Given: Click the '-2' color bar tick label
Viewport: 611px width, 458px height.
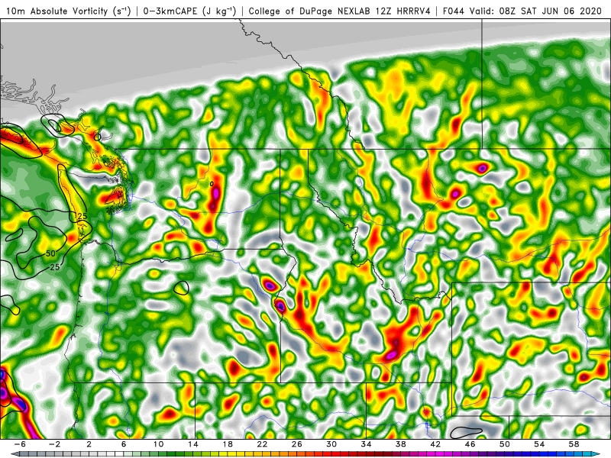Looking at the screenshot, I should tap(55, 444).
